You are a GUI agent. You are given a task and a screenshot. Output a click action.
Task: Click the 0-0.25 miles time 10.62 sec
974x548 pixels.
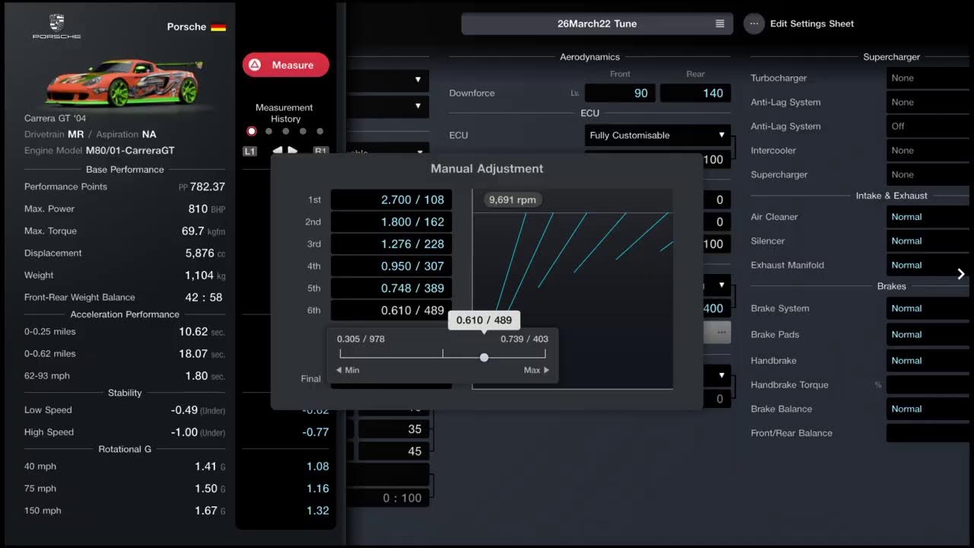point(202,331)
